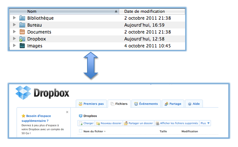Screen dimensions: 238x147
Task: Click the Partager un dossier icon
Action: click(126, 123)
